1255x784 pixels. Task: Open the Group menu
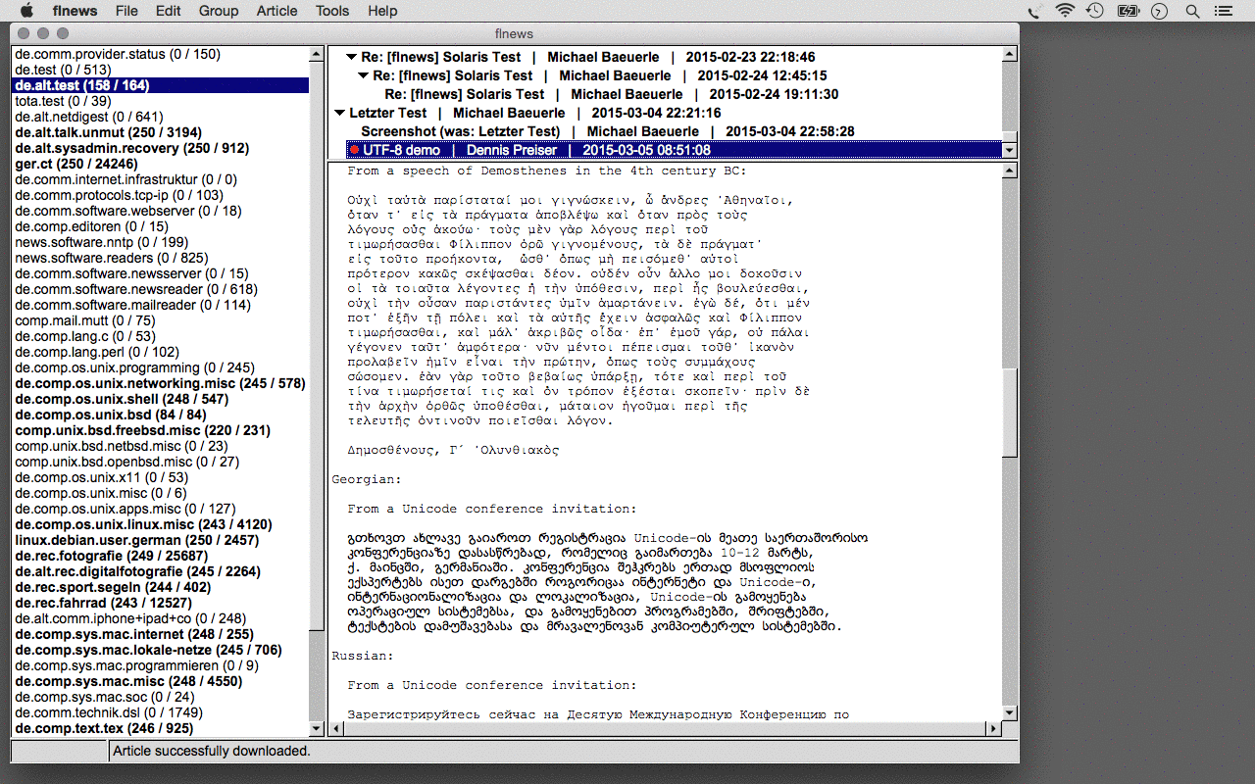click(x=218, y=11)
